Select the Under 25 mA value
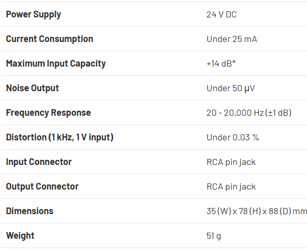Image resolution: width=307 pixels, height=249 pixels. [x=232, y=39]
